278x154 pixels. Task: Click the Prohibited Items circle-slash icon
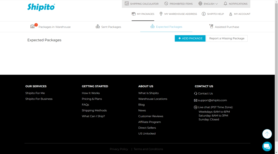tap(166, 4)
